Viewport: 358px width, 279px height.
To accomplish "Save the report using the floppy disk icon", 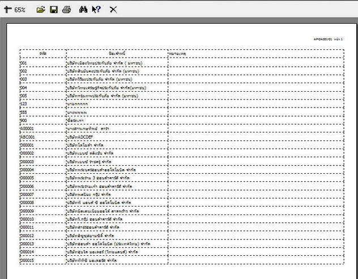I will pos(54,10).
